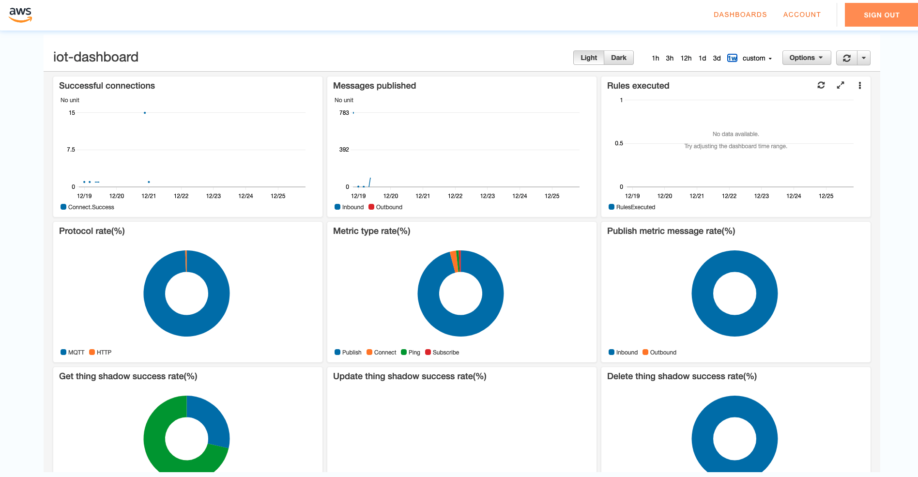This screenshot has width=918, height=477.
Task: Toggle Ping legend in Metric type rate
Action: (x=411, y=352)
